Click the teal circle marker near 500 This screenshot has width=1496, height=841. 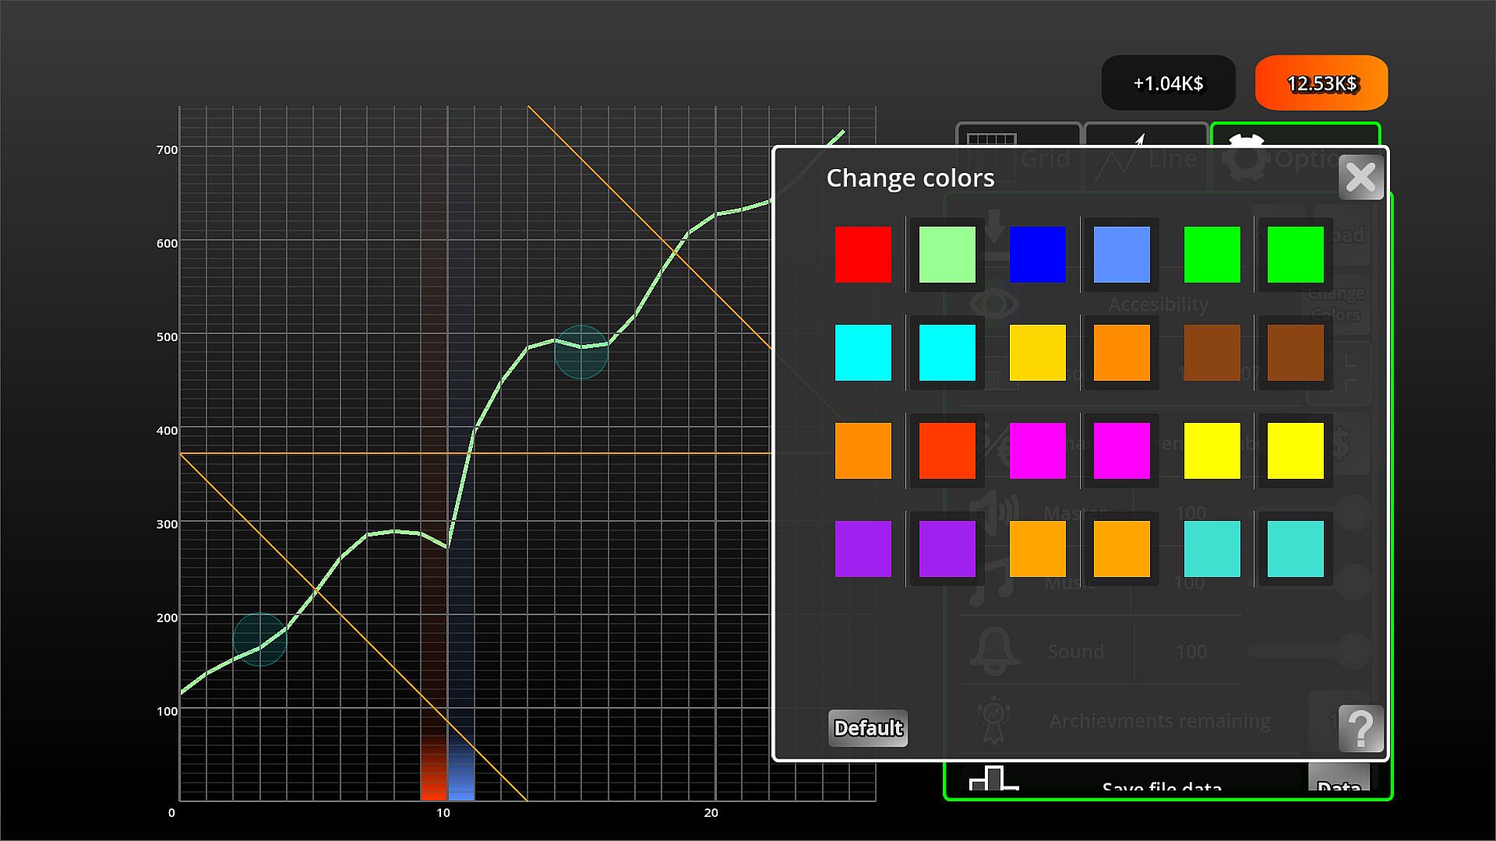click(x=581, y=352)
